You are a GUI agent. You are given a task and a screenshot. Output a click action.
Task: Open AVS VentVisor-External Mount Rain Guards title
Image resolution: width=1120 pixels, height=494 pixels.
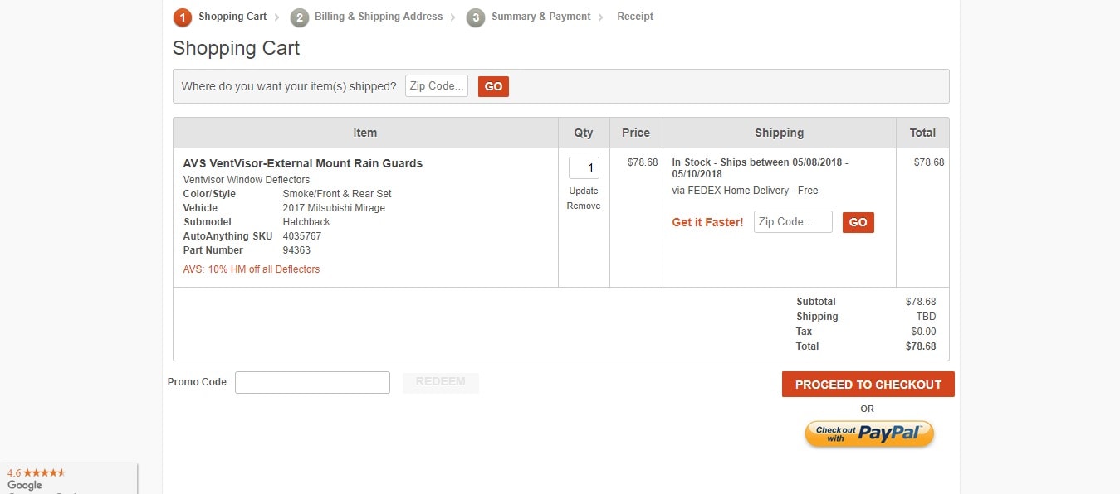303,163
